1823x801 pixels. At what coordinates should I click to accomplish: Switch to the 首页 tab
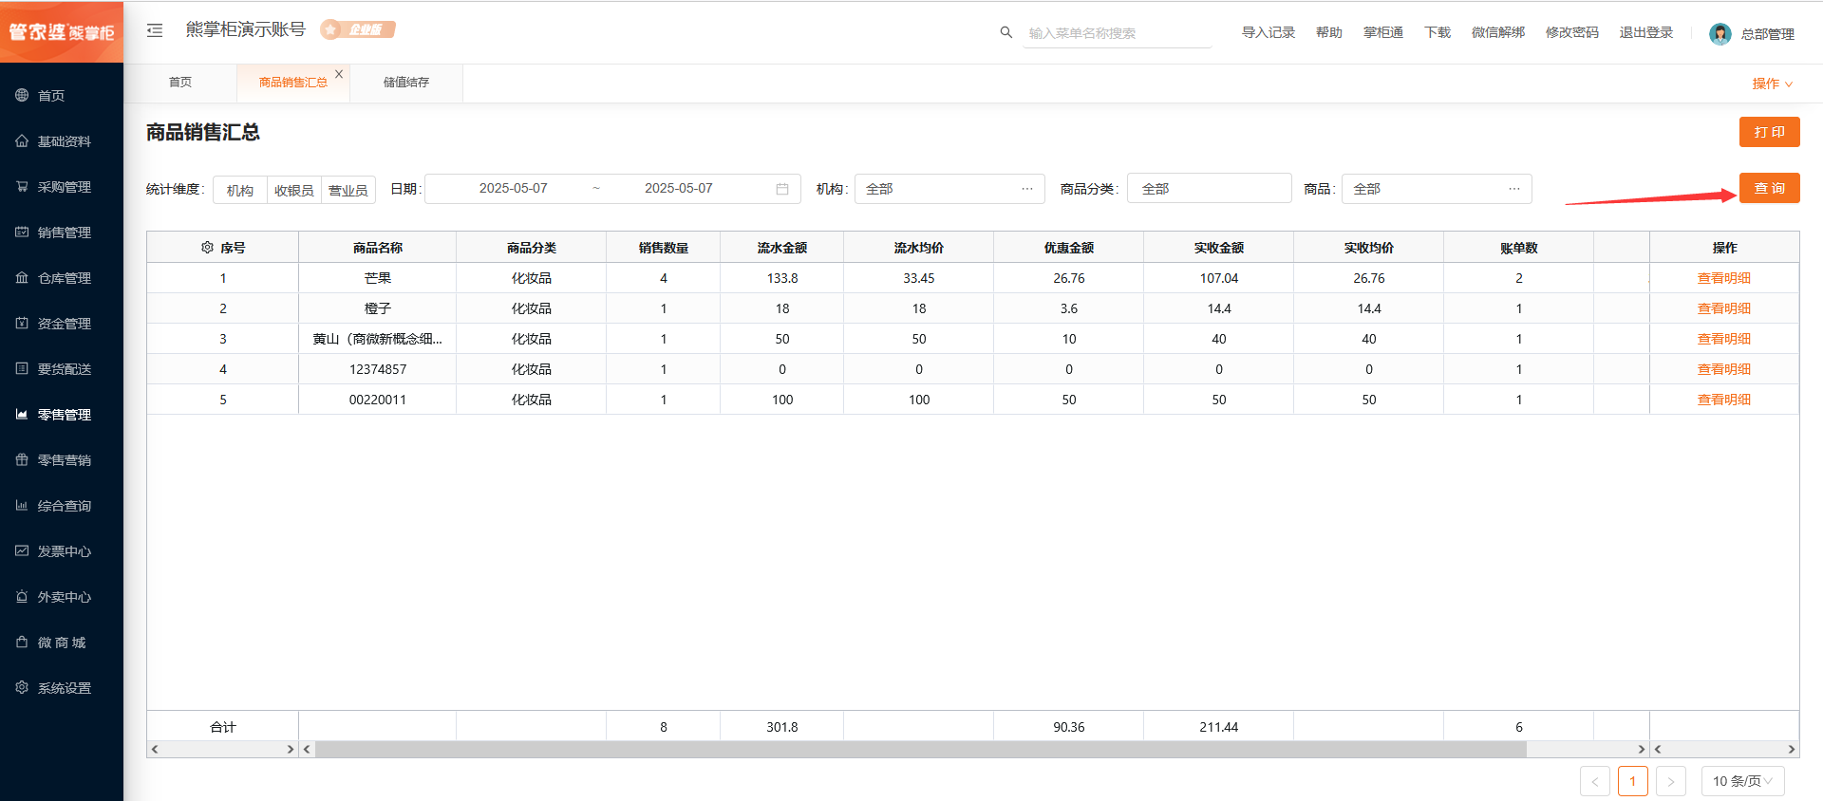click(x=180, y=83)
